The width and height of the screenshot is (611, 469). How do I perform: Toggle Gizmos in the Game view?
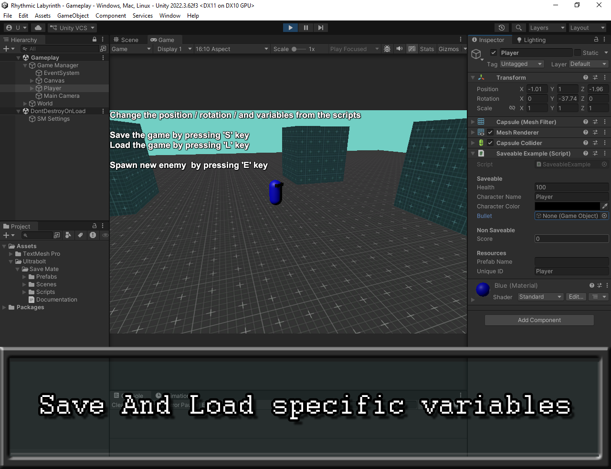tap(449, 49)
